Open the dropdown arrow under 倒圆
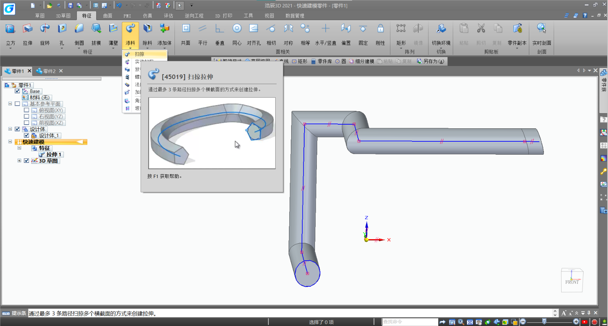 point(79,48)
